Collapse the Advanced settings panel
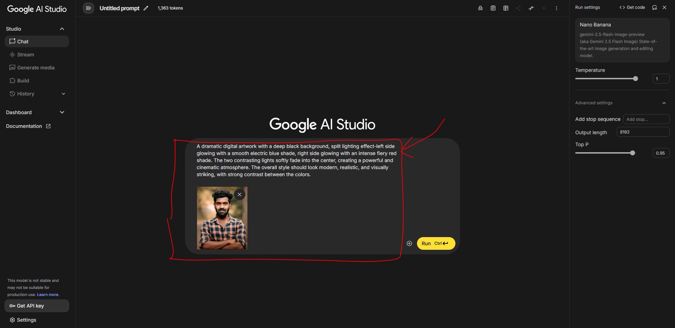Image resolution: width=675 pixels, height=328 pixels. 664,103
